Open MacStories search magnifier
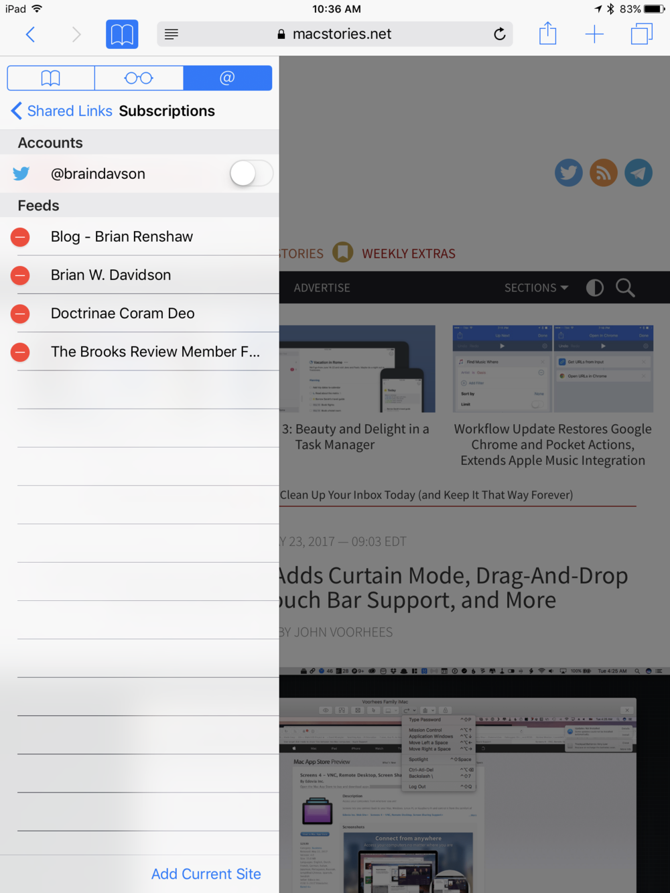Screen dimensions: 670x893 coord(625,288)
